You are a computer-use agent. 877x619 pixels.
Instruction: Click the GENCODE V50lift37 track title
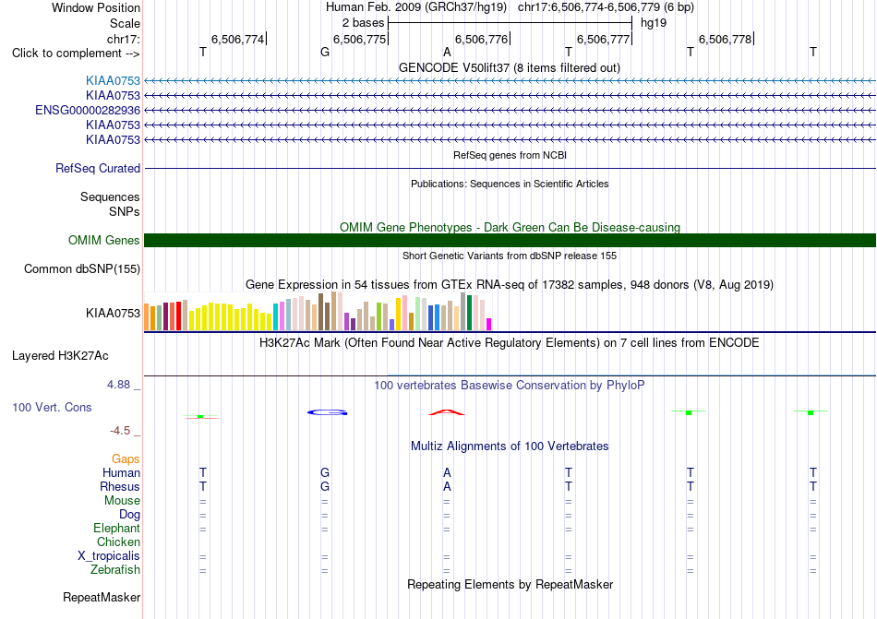tap(510, 68)
